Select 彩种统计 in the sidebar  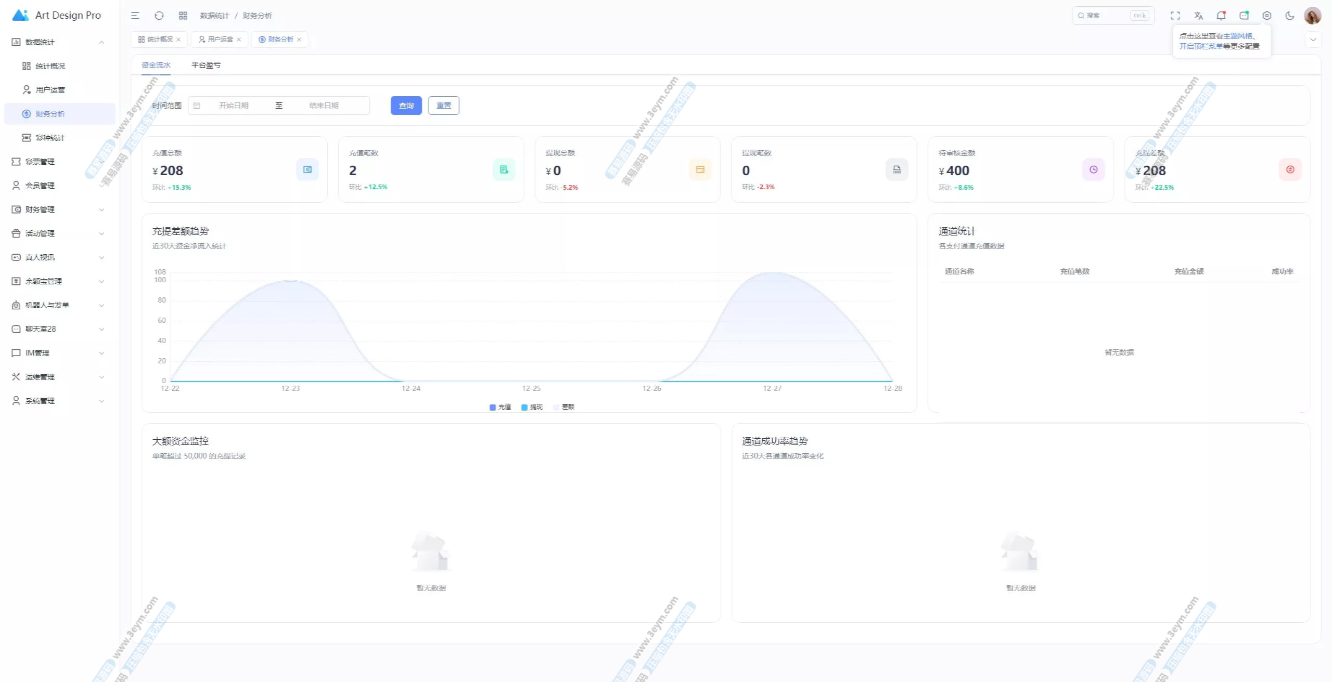[x=50, y=138]
